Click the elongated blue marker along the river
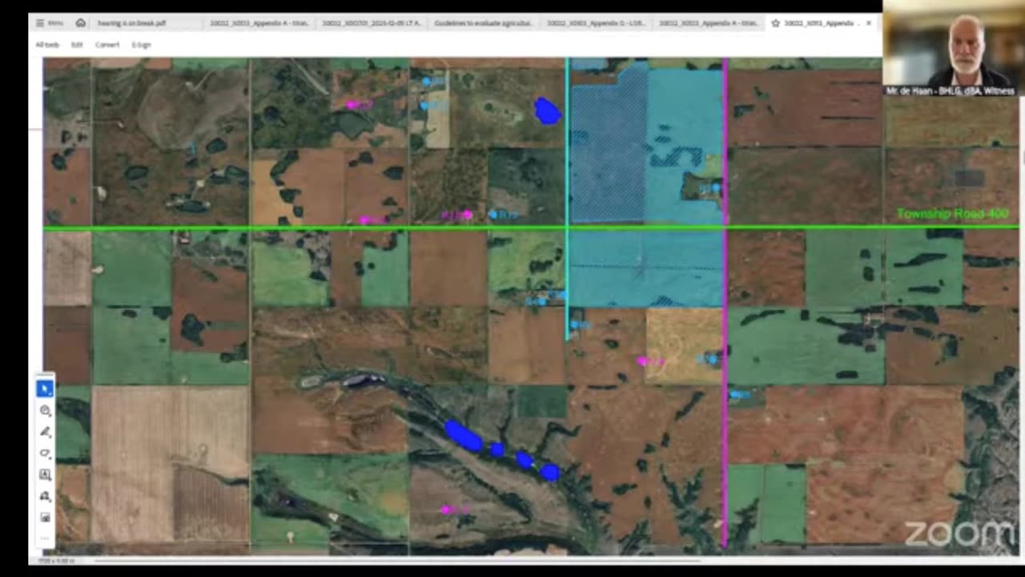This screenshot has width=1025, height=577. 463,436
